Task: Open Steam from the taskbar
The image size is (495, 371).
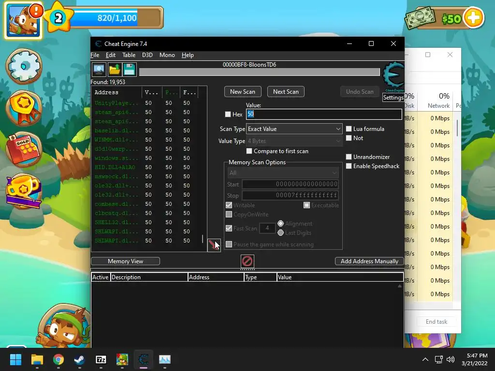Action: coord(79,359)
